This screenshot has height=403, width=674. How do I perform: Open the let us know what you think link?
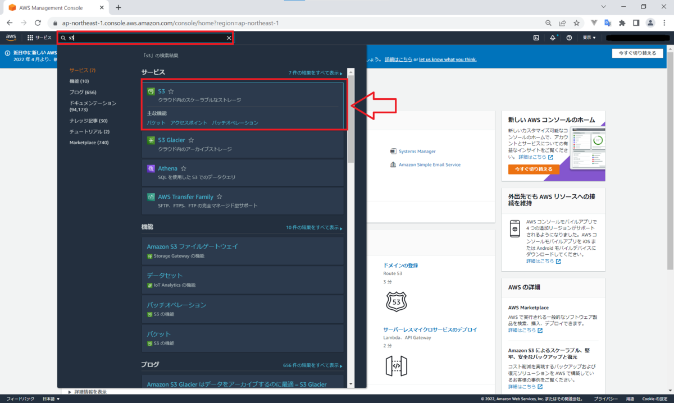click(448, 59)
